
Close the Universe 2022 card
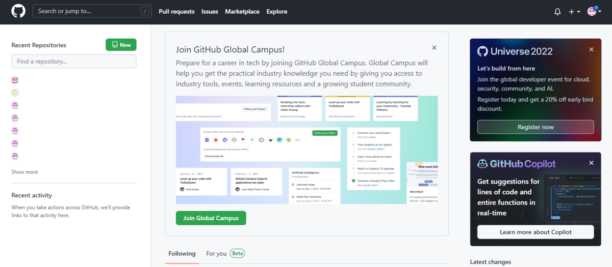click(591, 50)
